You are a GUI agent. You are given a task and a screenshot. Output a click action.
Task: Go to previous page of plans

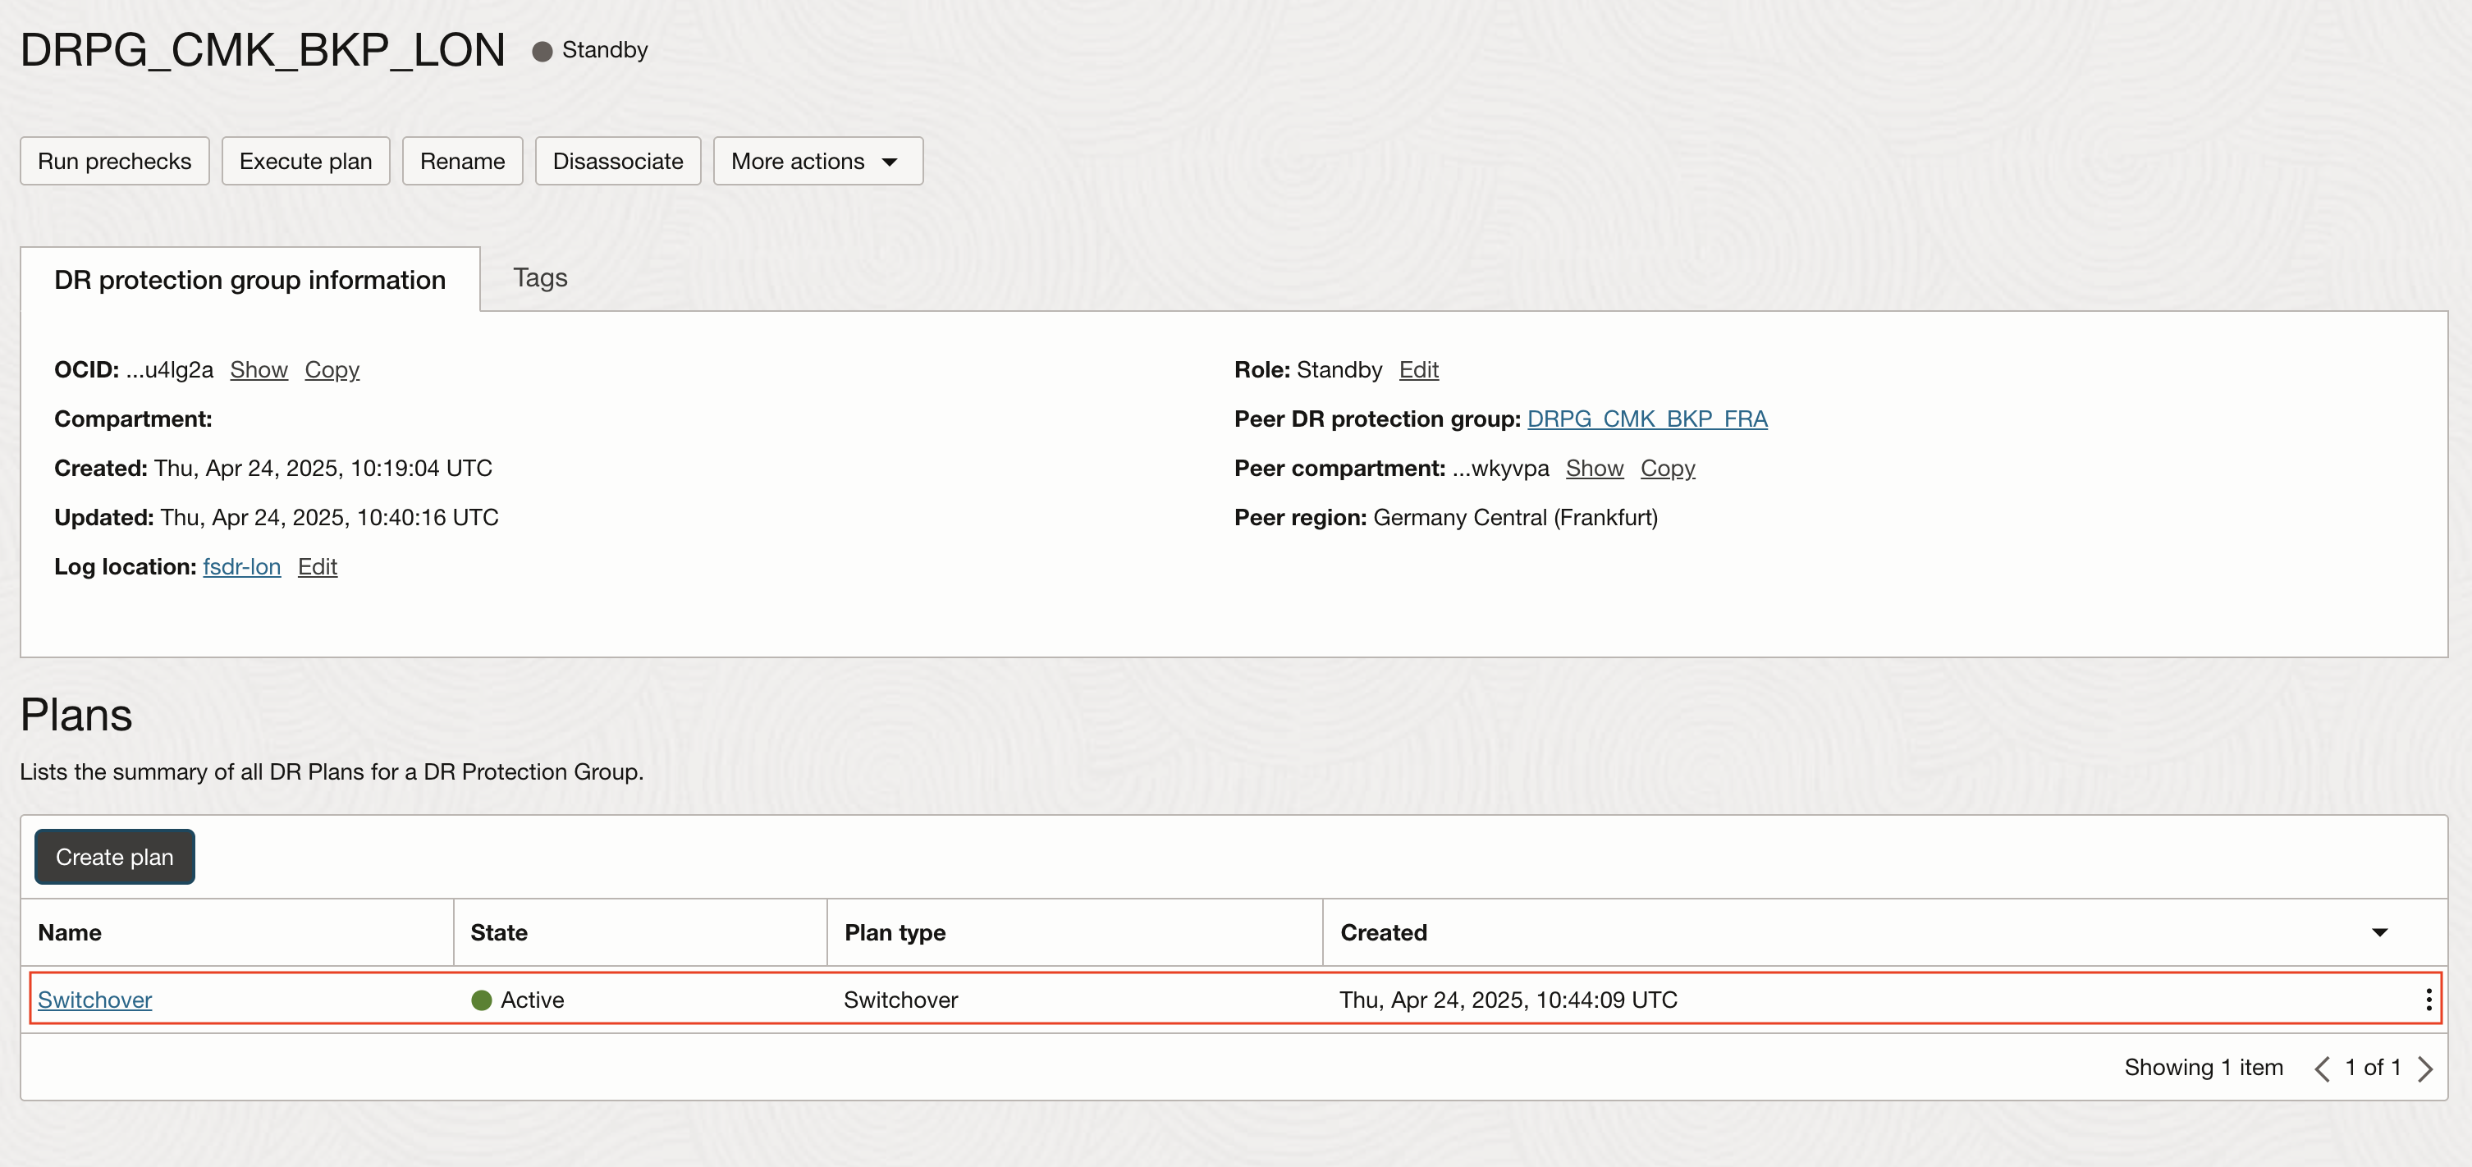click(x=2321, y=1069)
